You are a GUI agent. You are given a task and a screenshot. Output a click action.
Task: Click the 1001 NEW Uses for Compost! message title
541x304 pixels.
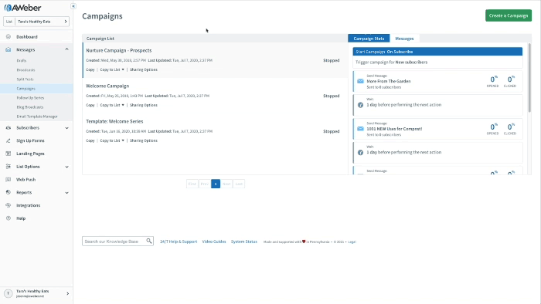point(394,129)
